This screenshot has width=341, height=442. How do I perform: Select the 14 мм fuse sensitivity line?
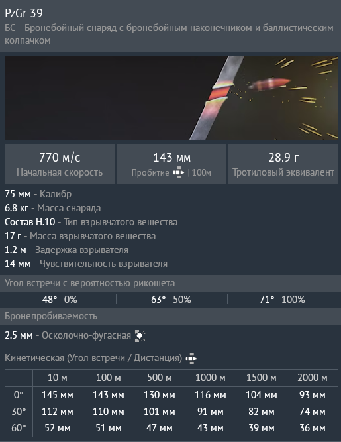86,264
